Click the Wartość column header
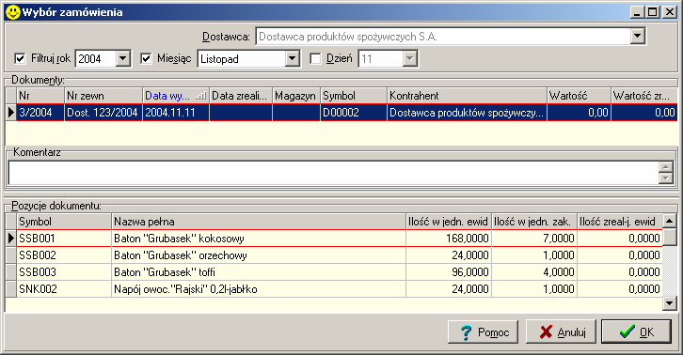 pos(579,96)
